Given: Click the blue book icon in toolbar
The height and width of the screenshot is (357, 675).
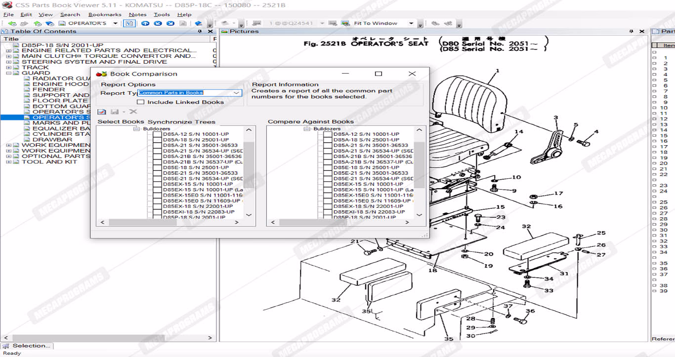Looking at the screenshot, I should [198, 23].
